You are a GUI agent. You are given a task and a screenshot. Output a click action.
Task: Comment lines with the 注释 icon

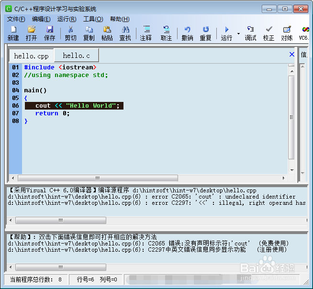[x=146, y=33]
